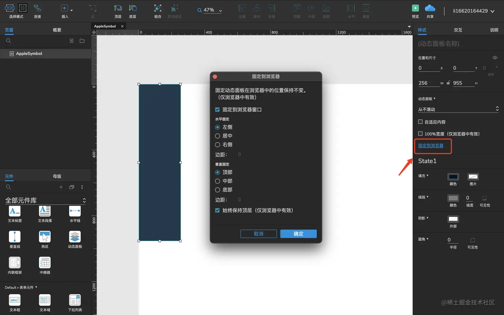Click the highlighted 固定到浏览器 link
The height and width of the screenshot is (315, 504).
point(432,146)
